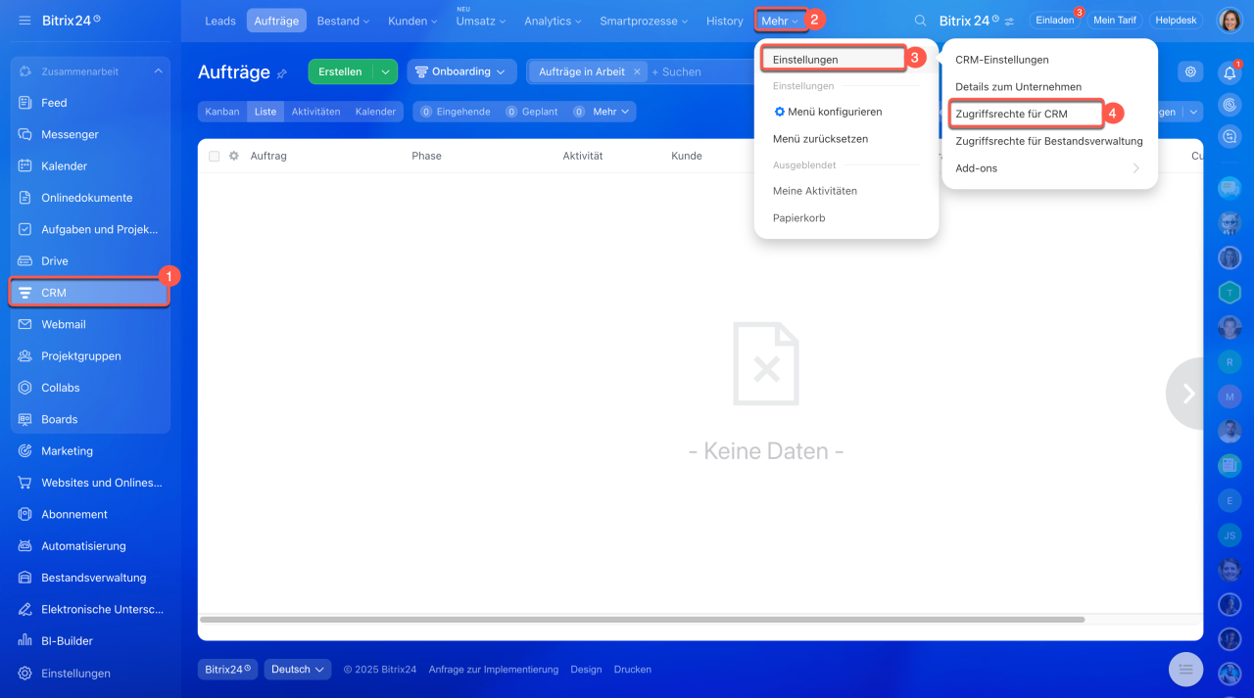
Task: Switch to the Kanban view tab
Action: [222, 112]
